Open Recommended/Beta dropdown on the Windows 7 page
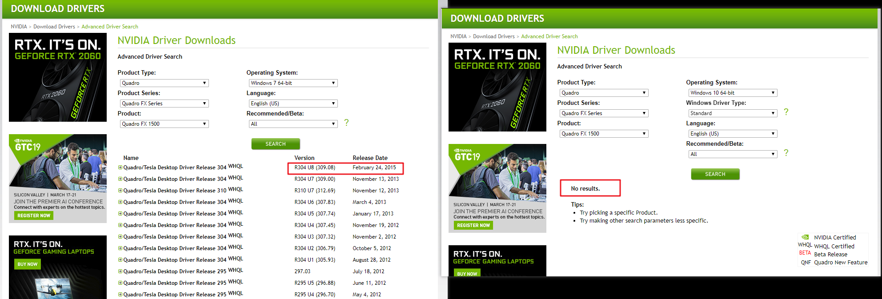The width and height of the screenshot is (882, 299). click(x=293, y=124)
